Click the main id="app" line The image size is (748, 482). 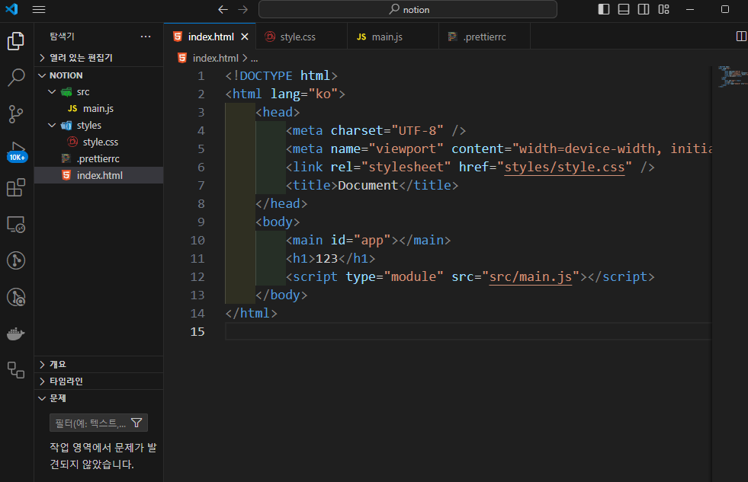[x=368, y=240]
